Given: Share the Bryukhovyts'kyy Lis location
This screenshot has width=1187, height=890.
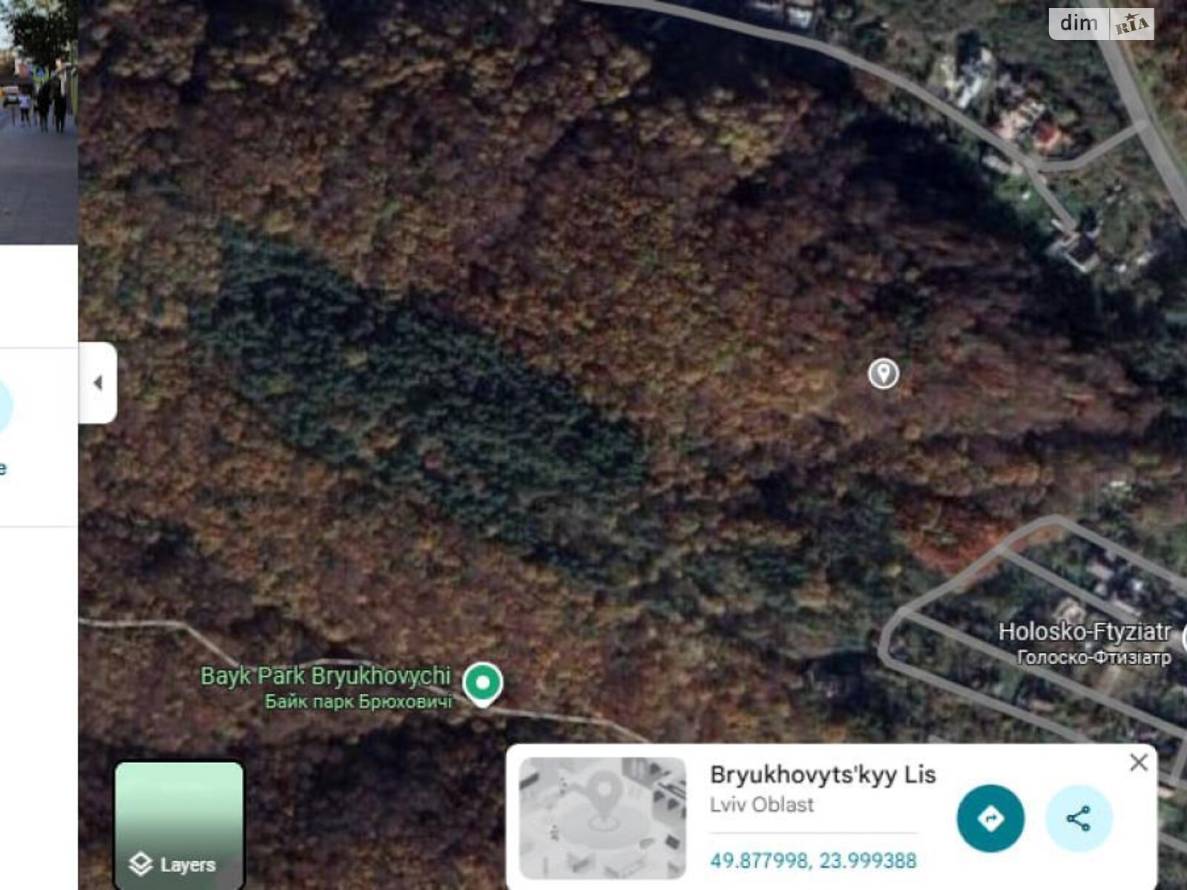Looking at the screenshot, I should point(1079,819).
